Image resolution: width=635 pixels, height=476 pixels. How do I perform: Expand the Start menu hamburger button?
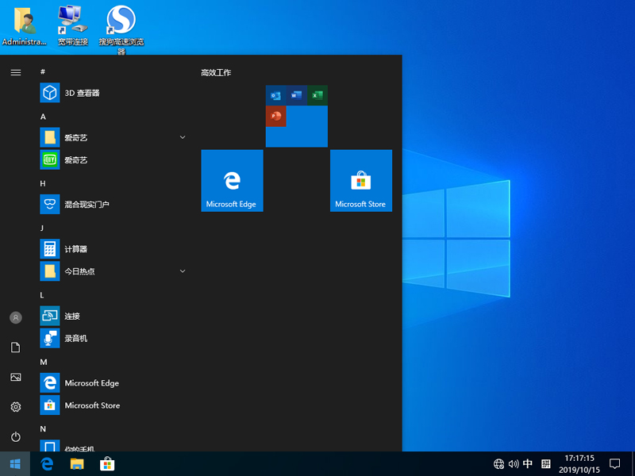15,72
